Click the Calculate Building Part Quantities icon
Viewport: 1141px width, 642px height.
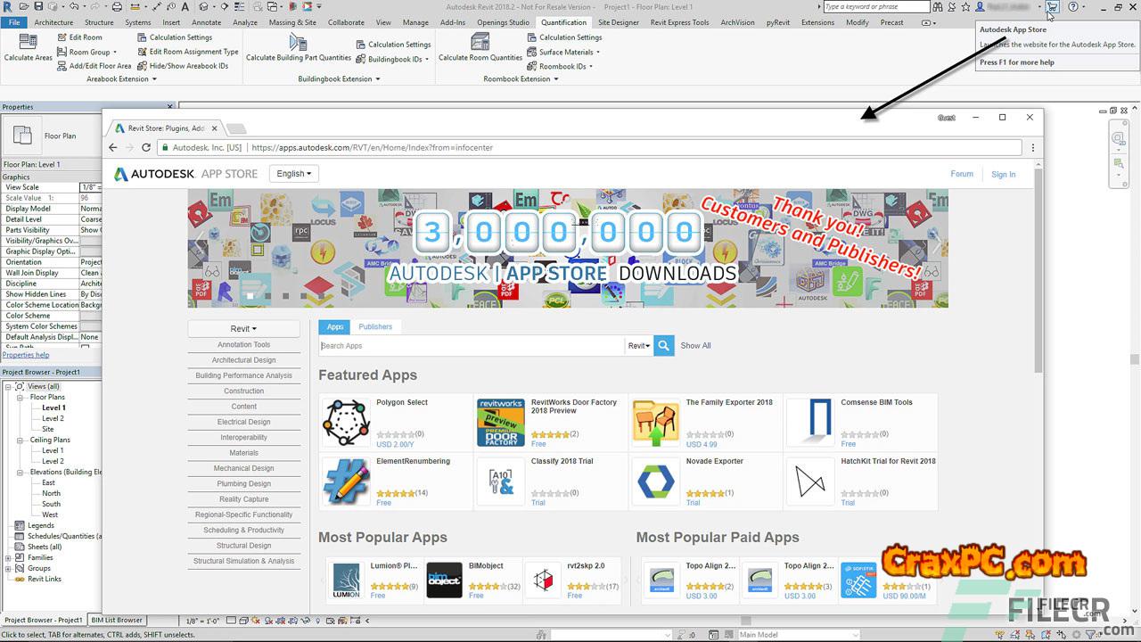click(299, 42)
